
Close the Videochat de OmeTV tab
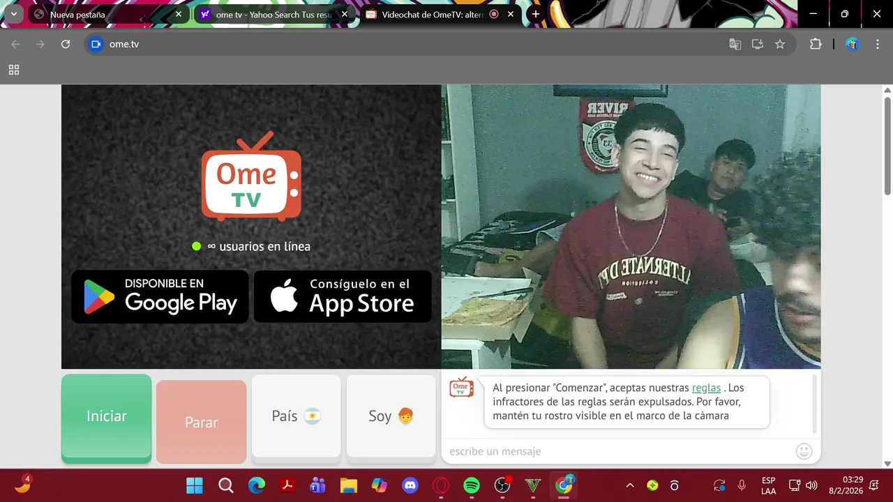[511, 14]
